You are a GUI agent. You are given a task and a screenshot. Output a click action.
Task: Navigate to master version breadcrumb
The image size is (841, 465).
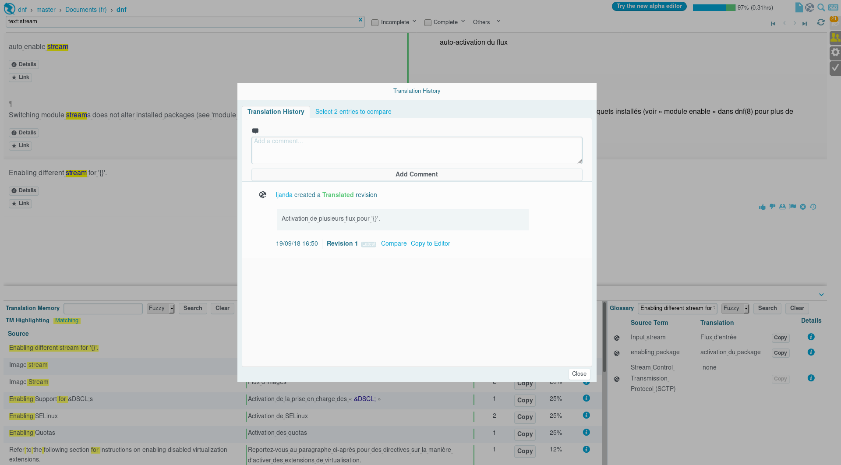click(x=46, y=10)
